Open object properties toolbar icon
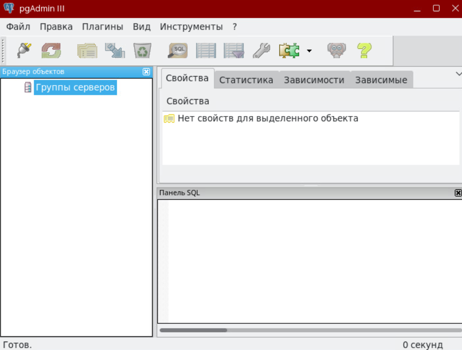This screenshot has height=350, width=462. pos(87,50)
